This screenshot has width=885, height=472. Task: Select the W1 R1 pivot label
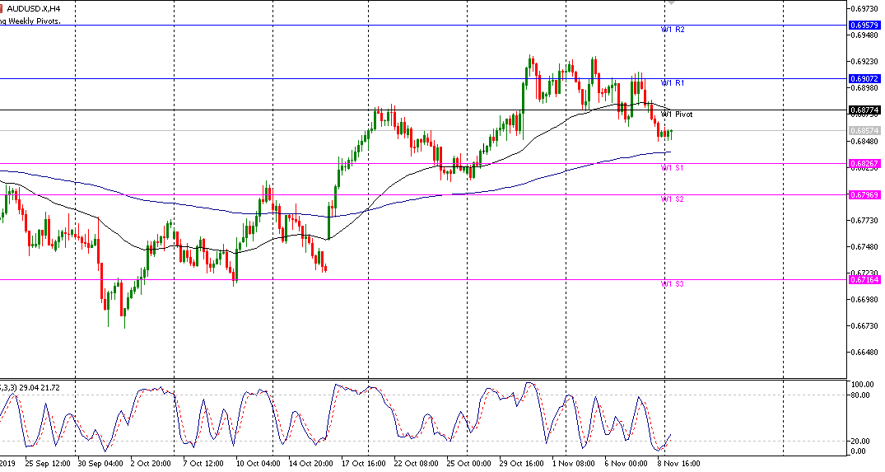click(x=673, y=83)
